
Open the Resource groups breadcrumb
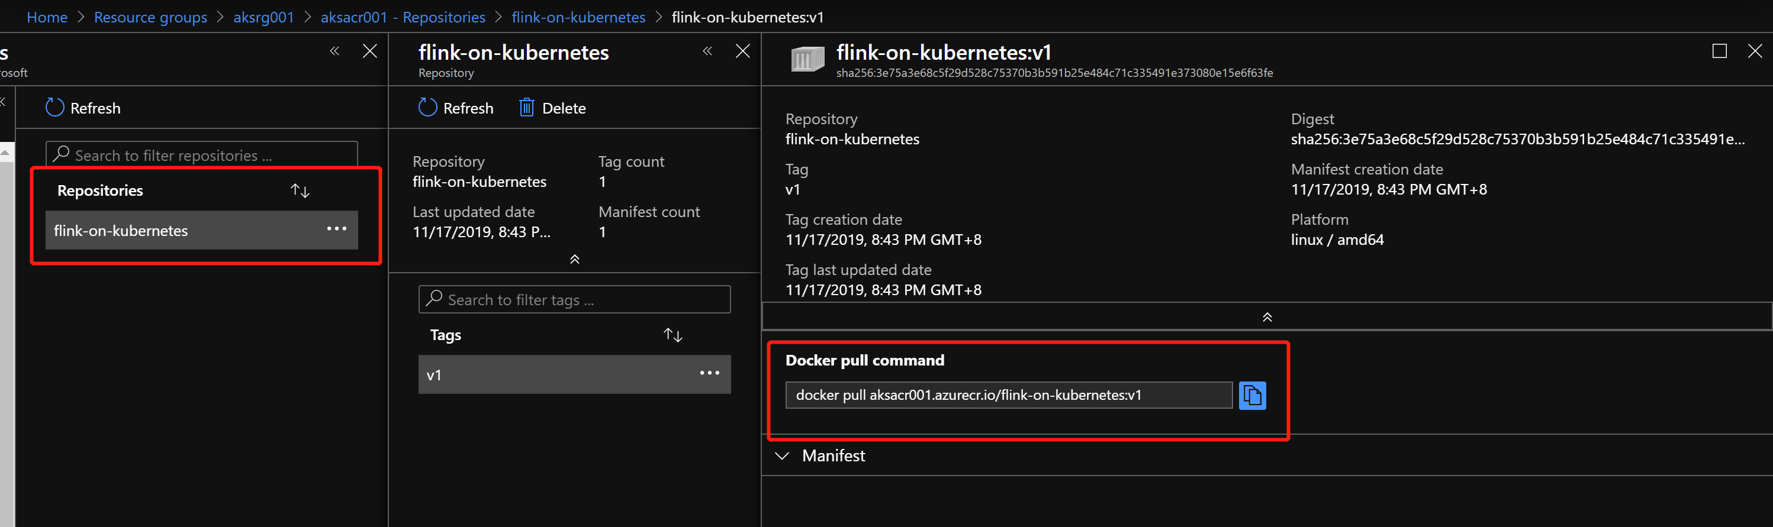[150, 17]
